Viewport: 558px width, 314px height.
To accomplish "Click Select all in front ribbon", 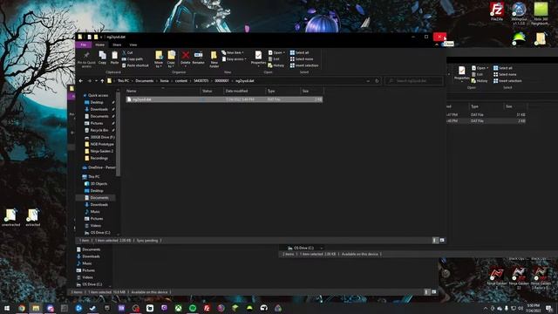I will point(299,52).
